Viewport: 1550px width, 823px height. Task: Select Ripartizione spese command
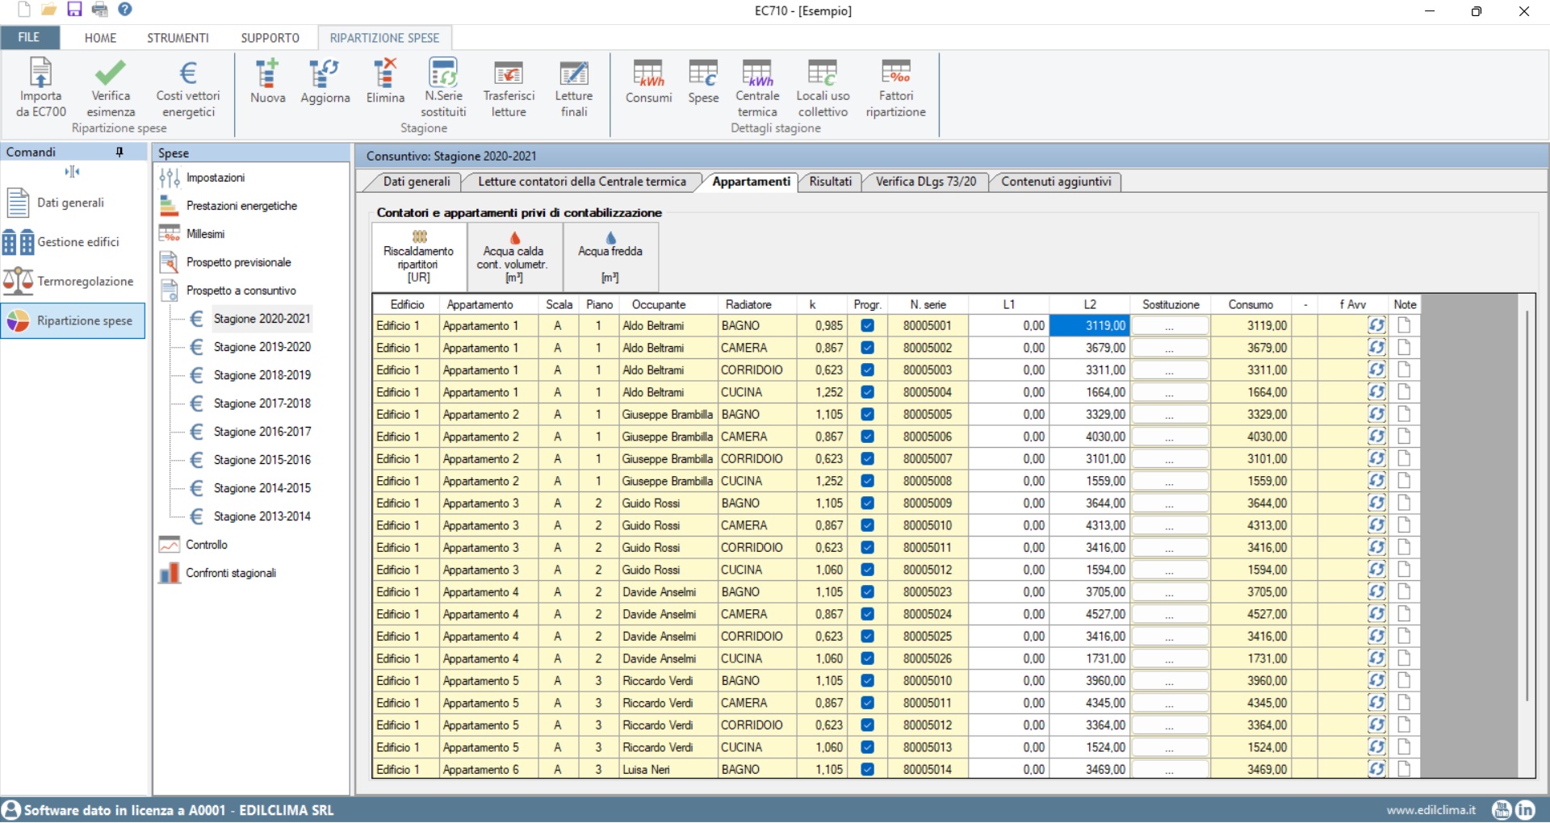[73, 320]
